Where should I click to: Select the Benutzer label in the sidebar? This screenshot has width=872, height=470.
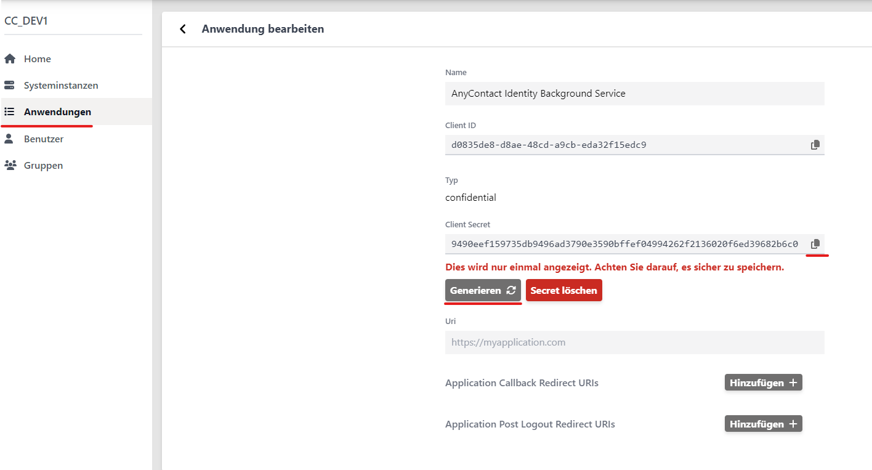point(44,139)
